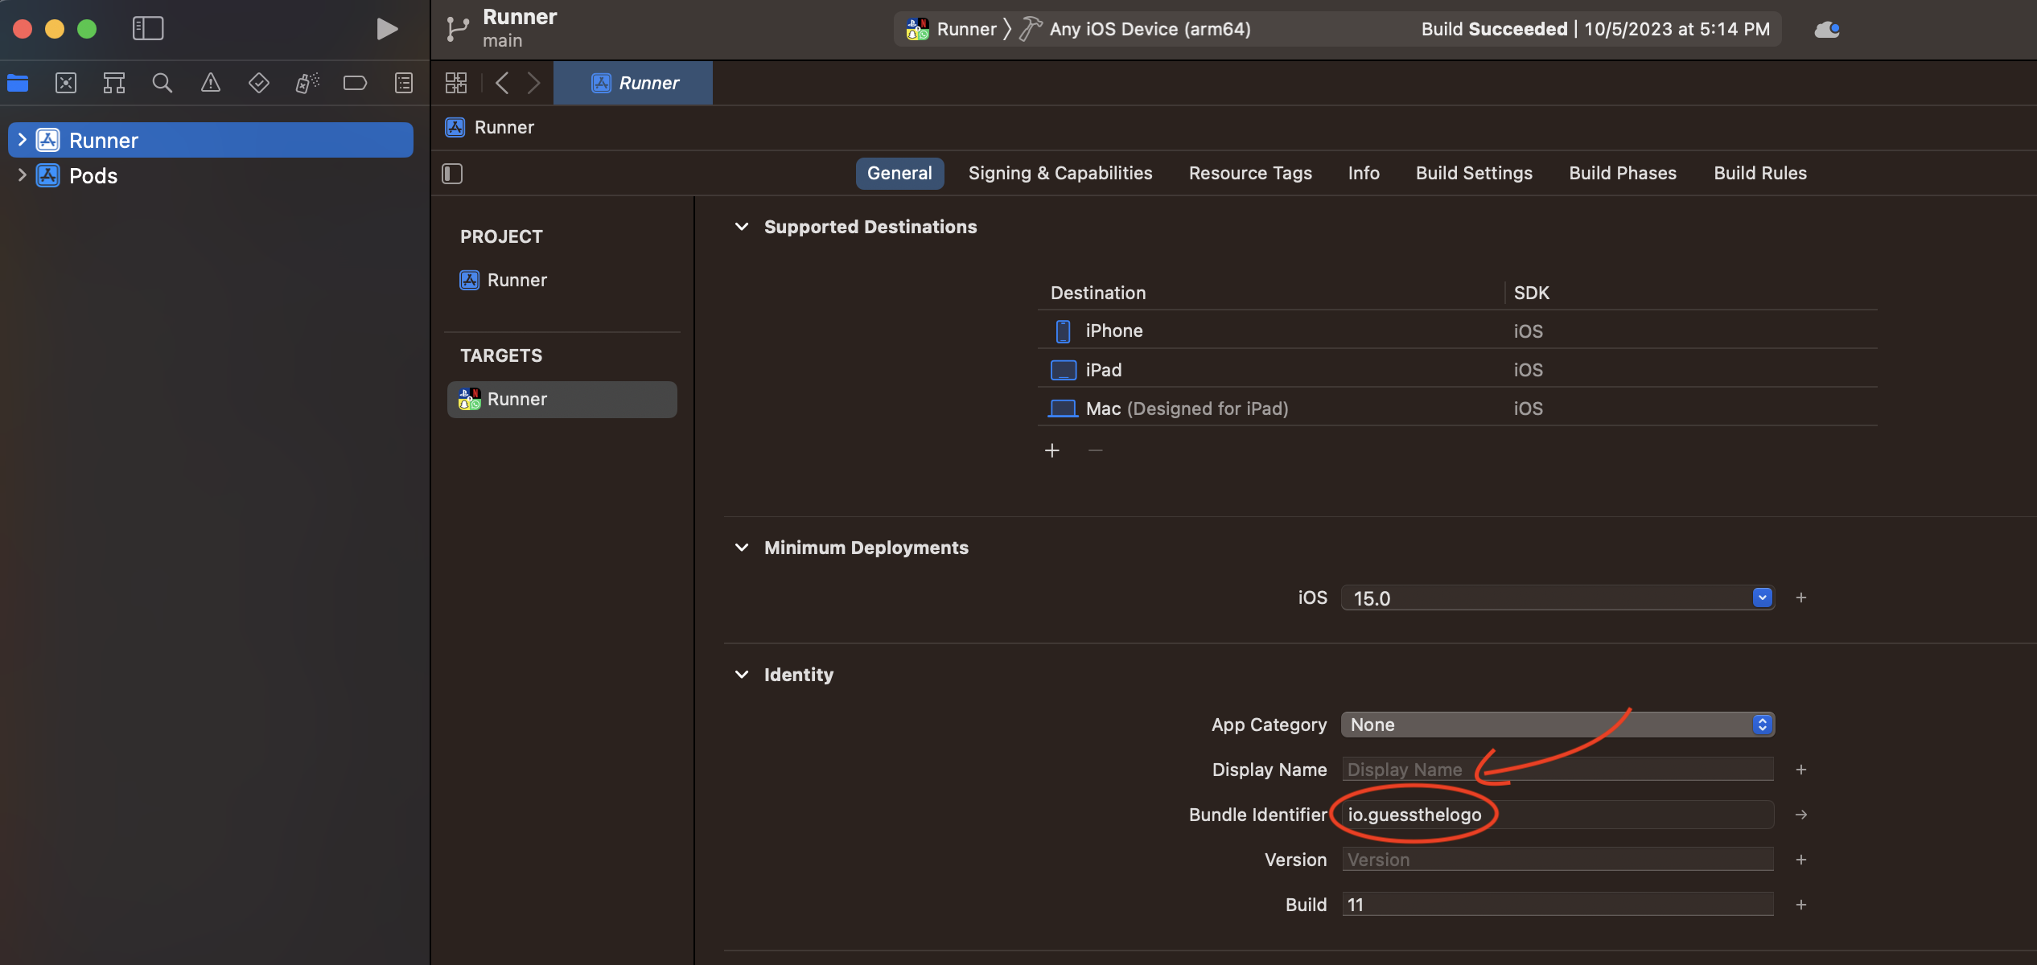
Task: Open the Build Phases tab
Action: 1623,174
